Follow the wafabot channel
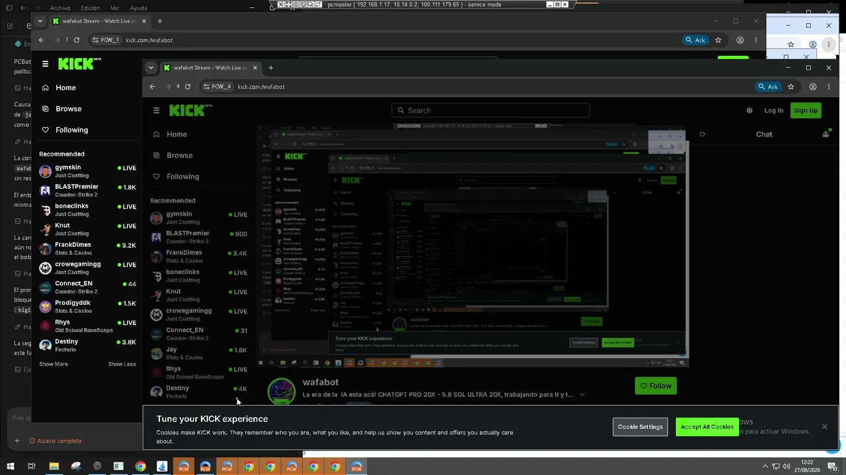This screenshot has width=846, height=475. pyautogui.click(x=656, y=386)
